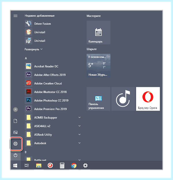Click the Photoshop Ps icon
This screenshot has height=180, width=173.
(x=29, y=100)
